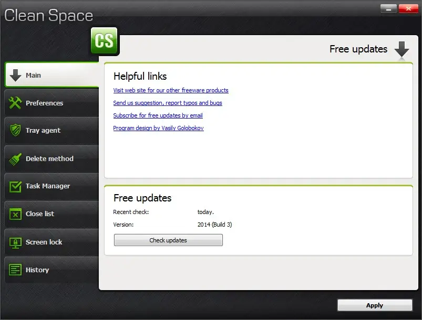Switch to the Preferences tab
The width and height of the screenshot is (422, 320).
tap(52, 103)
